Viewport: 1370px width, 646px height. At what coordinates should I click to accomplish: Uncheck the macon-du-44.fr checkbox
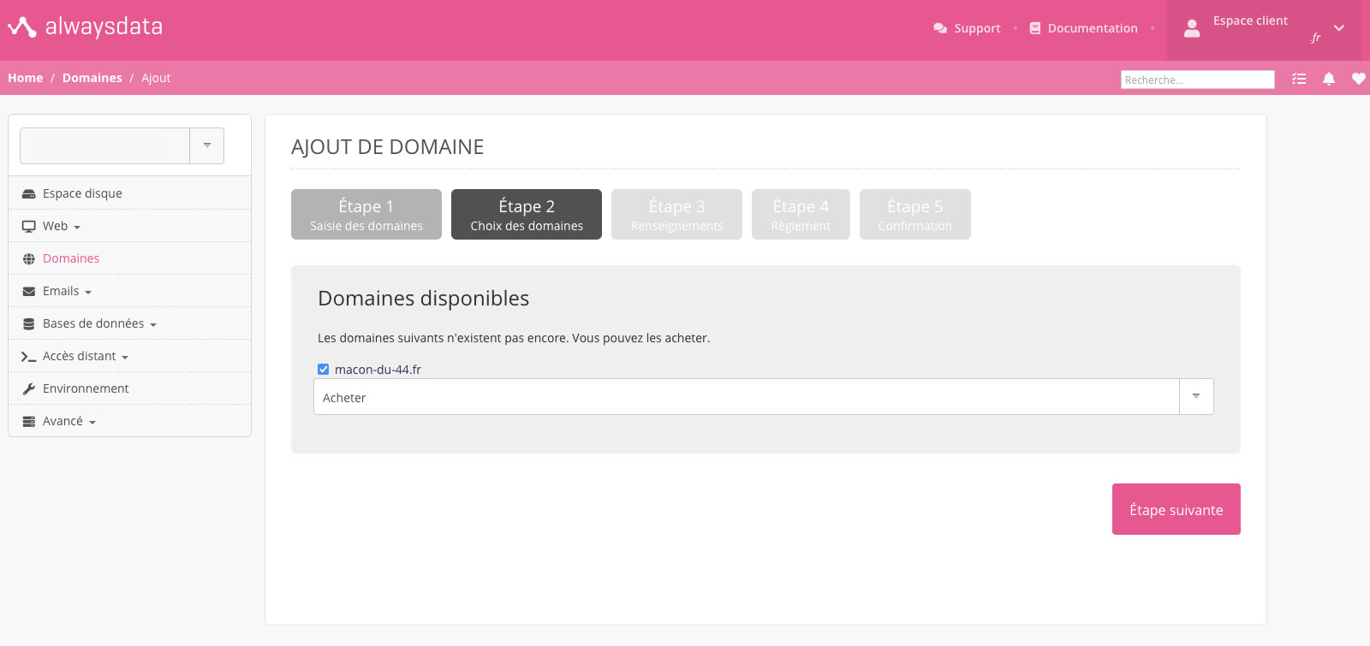[324, 370]
